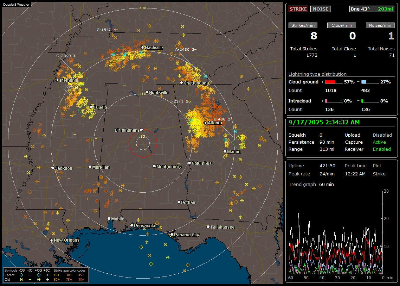Click the recent -CG symbol in legend
This screenshot has height=286, width=400.
(x=21, y=275)
